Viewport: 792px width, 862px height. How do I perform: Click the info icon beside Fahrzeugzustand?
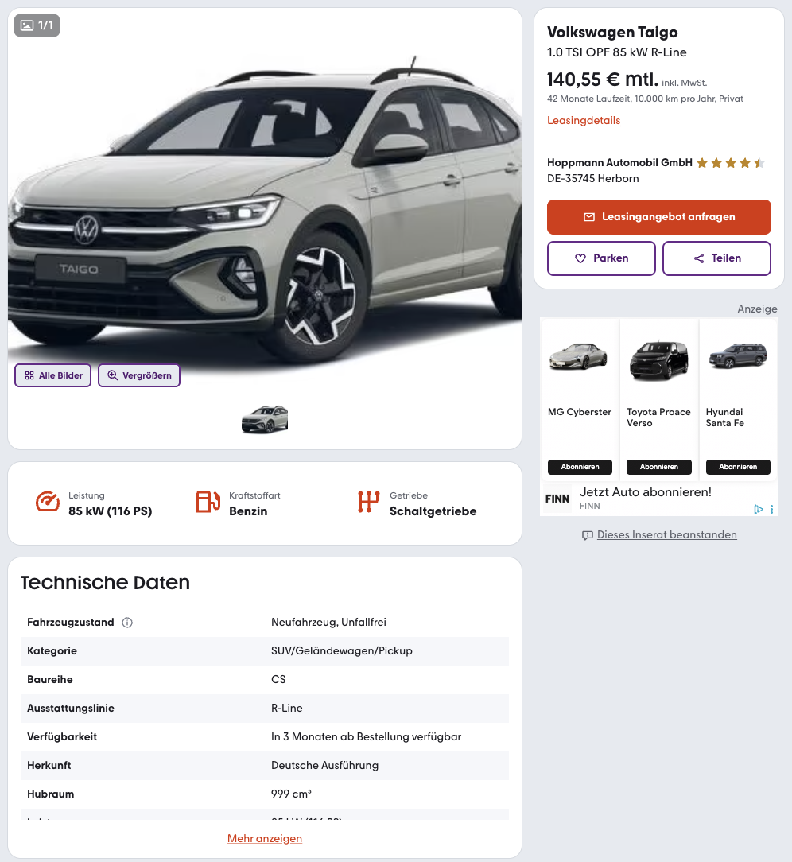pyautogui.click(x=127, y=623)
